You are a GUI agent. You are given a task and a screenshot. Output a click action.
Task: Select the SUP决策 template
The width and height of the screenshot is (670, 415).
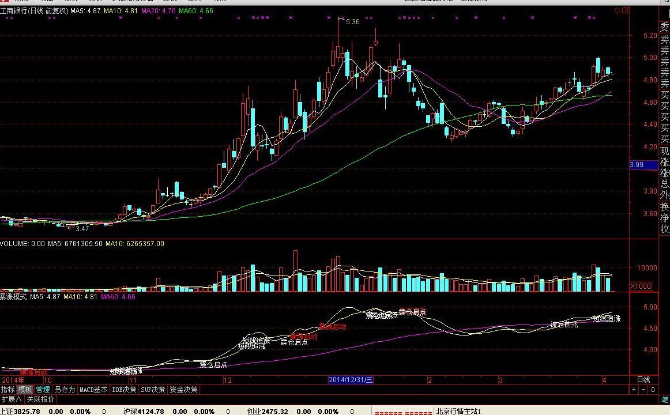point(153,390)
